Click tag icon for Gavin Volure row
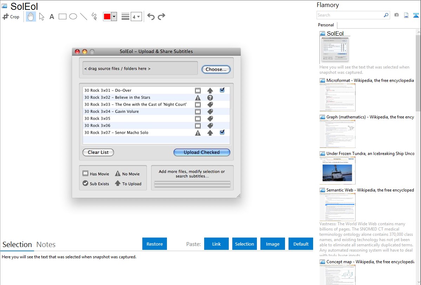The image size is (421, 285). 210,111
